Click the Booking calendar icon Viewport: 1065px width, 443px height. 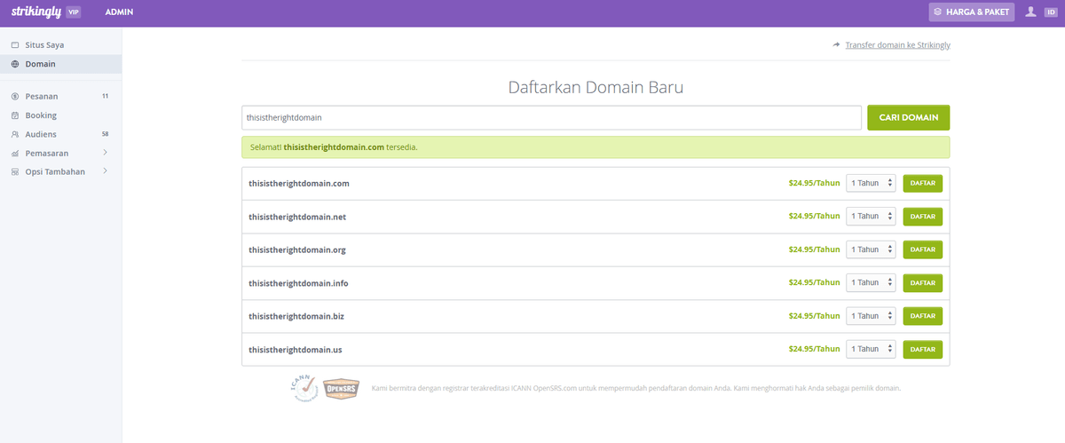tap(15, 115)
